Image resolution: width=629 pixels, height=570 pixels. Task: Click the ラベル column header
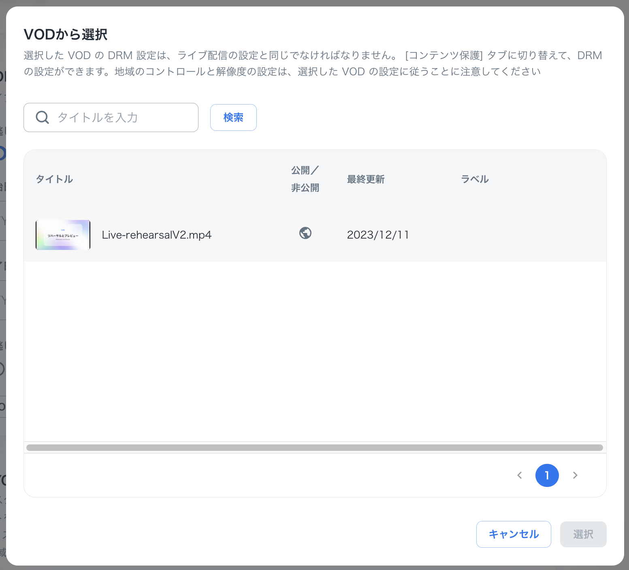[475, 179]
